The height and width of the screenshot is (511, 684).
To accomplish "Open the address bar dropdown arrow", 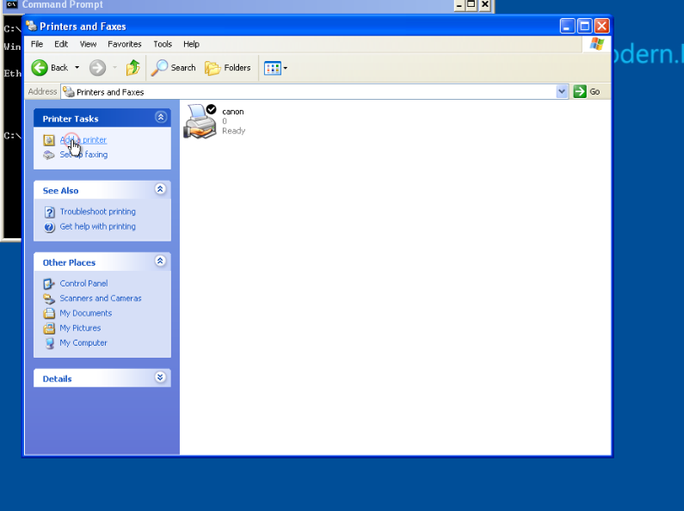I will click(x=562, y=92).
